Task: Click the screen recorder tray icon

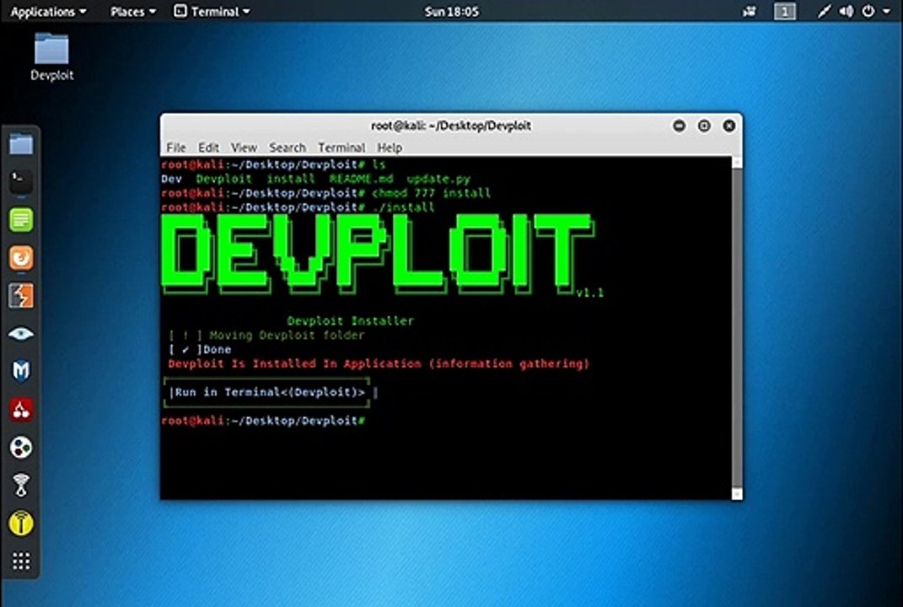Action: [750, 12]
